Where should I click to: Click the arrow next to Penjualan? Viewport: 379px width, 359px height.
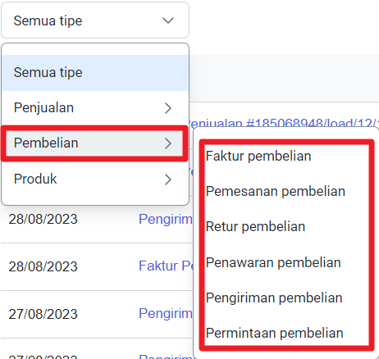pos(168,108)
